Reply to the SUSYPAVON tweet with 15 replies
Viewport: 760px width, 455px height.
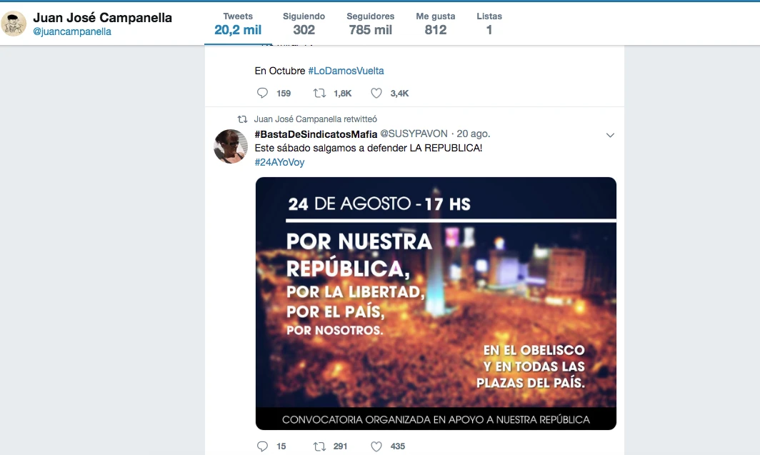(x=262, y=446)
